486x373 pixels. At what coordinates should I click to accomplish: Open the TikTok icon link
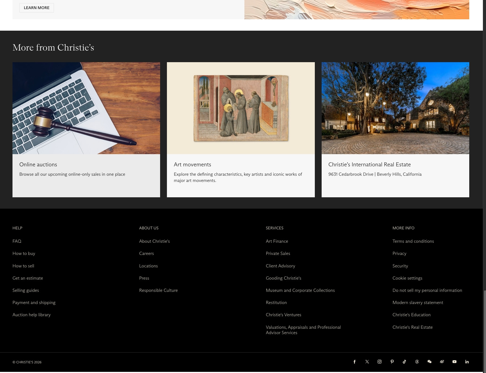pos(405,362)
